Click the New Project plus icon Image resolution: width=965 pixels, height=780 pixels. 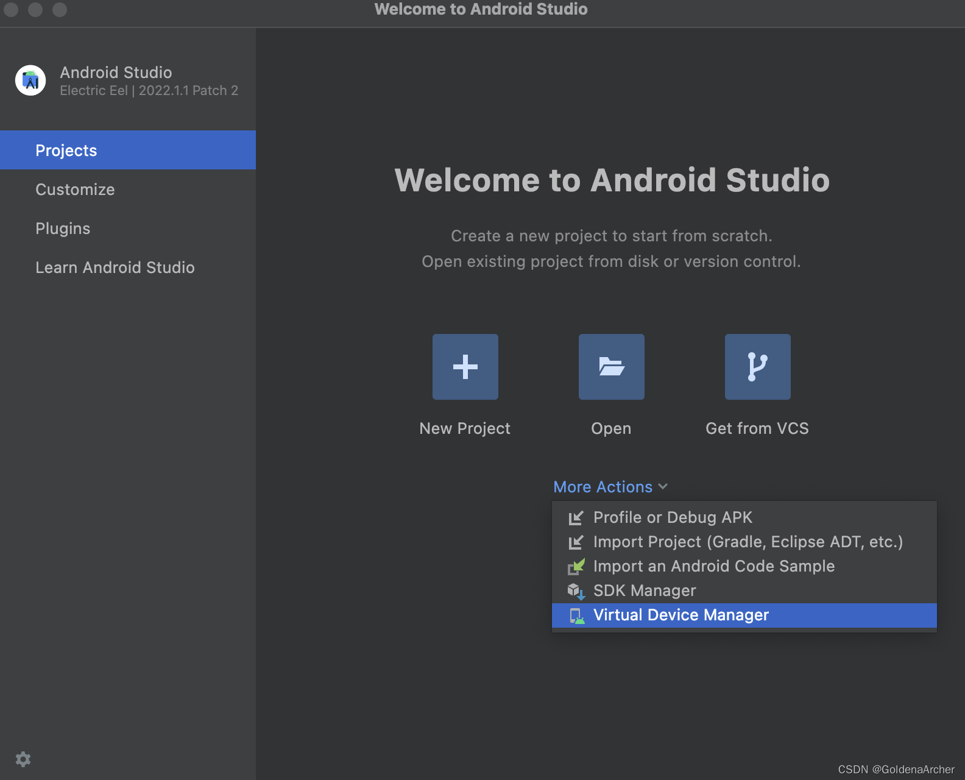(465, 367)
